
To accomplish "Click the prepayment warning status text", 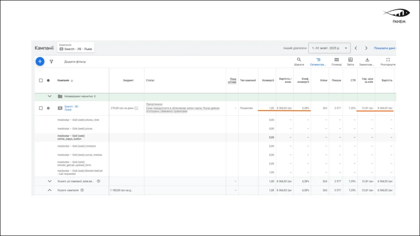I will coord(183,110).
